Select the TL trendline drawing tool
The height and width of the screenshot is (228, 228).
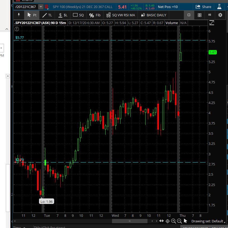coord(47,15)
